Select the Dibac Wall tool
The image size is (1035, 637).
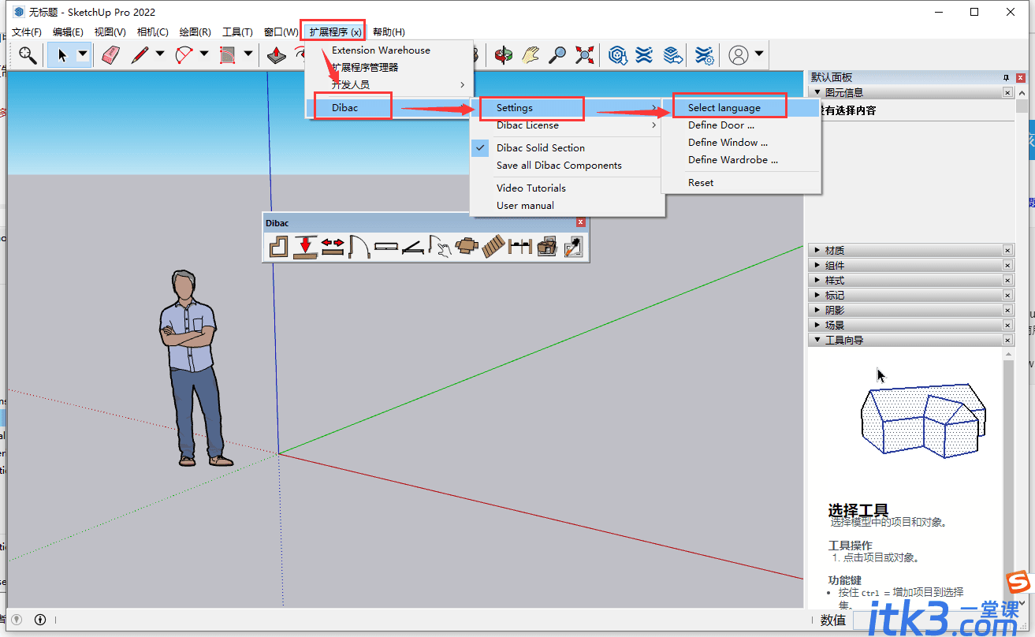[278, 248]
